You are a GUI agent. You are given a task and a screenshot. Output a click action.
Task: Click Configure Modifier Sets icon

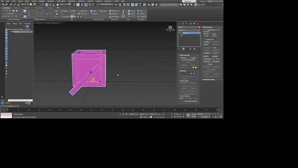pyautogui.click(x=194, y=49)
